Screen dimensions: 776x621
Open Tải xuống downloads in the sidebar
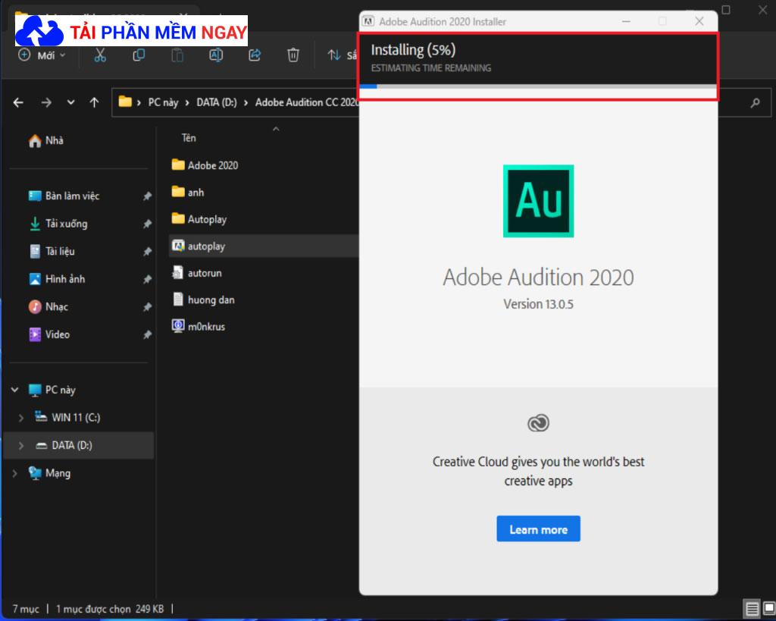point(67,224)
